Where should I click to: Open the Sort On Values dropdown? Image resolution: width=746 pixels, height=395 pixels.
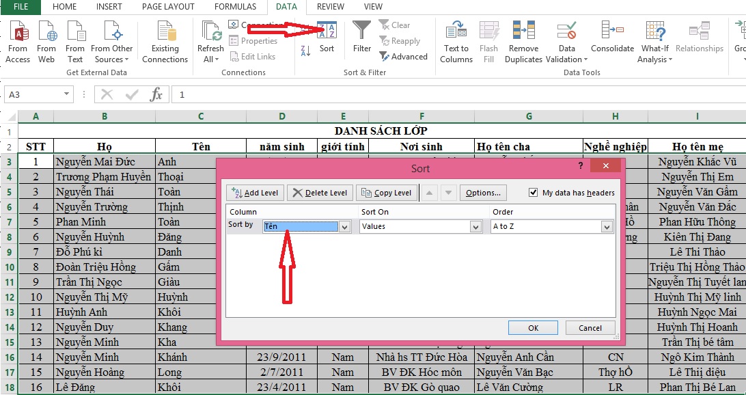[475, 227]
